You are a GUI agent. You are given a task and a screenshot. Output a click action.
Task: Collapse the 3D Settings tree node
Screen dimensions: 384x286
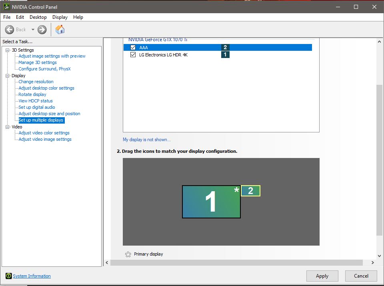pyautogui.click(x=8, y=50)
